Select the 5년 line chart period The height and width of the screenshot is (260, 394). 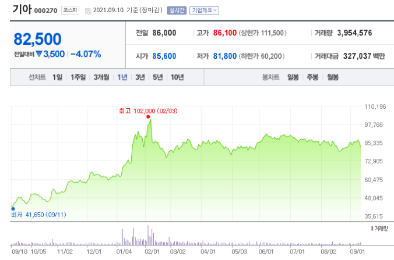click(x=158, y=77)
